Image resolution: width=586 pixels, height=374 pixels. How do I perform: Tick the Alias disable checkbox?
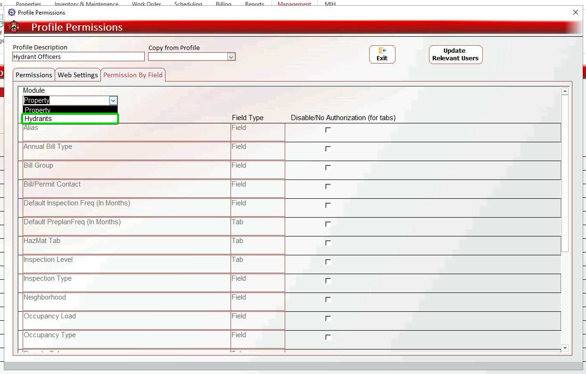pos(328,130)
